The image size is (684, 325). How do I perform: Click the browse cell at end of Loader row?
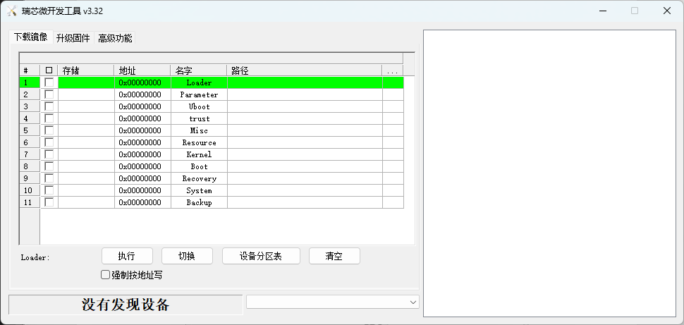click(x=393, y=82)
